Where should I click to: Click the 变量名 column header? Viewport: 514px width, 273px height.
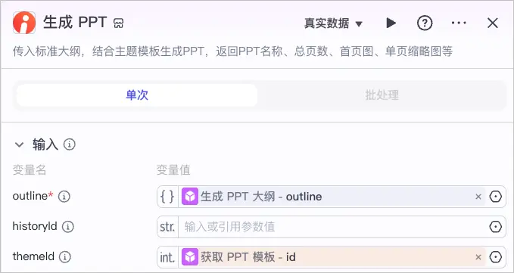pos(30,170)
